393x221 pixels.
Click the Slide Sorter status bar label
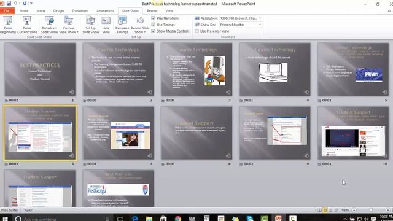pyautogui.click(x=9, y=210)
